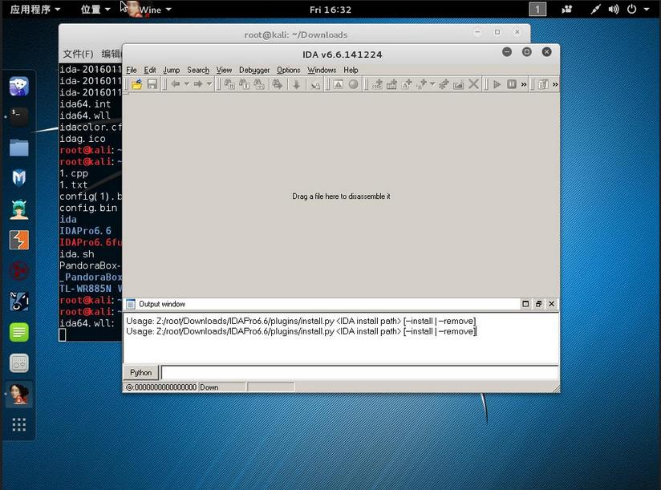Viewport: 661px width, 490px height.
Task: Open the Edit menu in IDA
Action: [x=150, y=70]
